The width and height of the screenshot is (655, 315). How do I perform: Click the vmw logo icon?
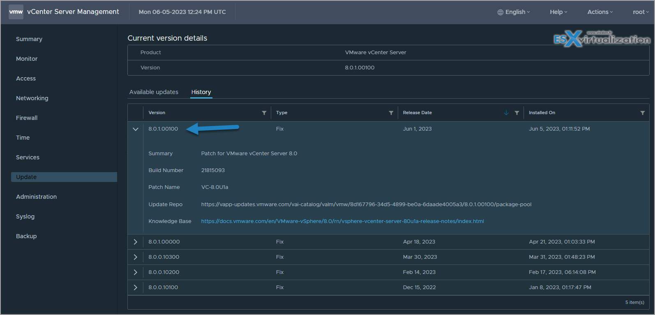(x=16, y=12)
